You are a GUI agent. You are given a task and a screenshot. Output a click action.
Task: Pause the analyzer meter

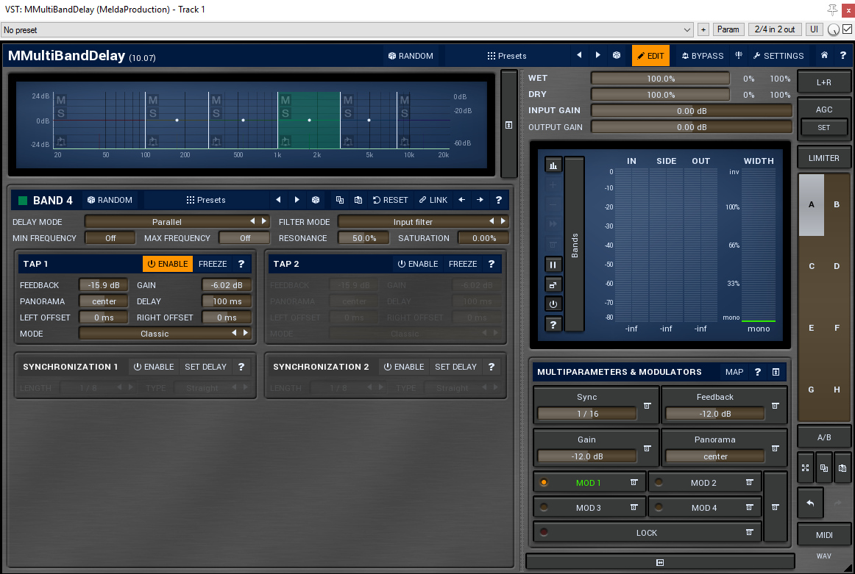tap(553, 265)
